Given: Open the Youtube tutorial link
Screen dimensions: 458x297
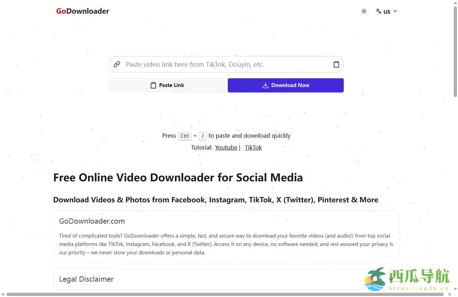Looking at the screenshot, I should point(226,147).
